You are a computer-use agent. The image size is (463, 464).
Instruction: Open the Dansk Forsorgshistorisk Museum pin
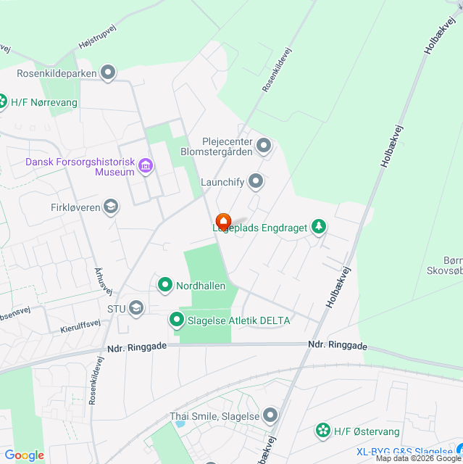pyautogui.click(x=146, y=166)
